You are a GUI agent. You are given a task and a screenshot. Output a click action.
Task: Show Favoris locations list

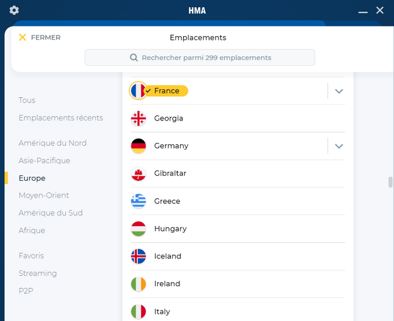click(31, 256)
